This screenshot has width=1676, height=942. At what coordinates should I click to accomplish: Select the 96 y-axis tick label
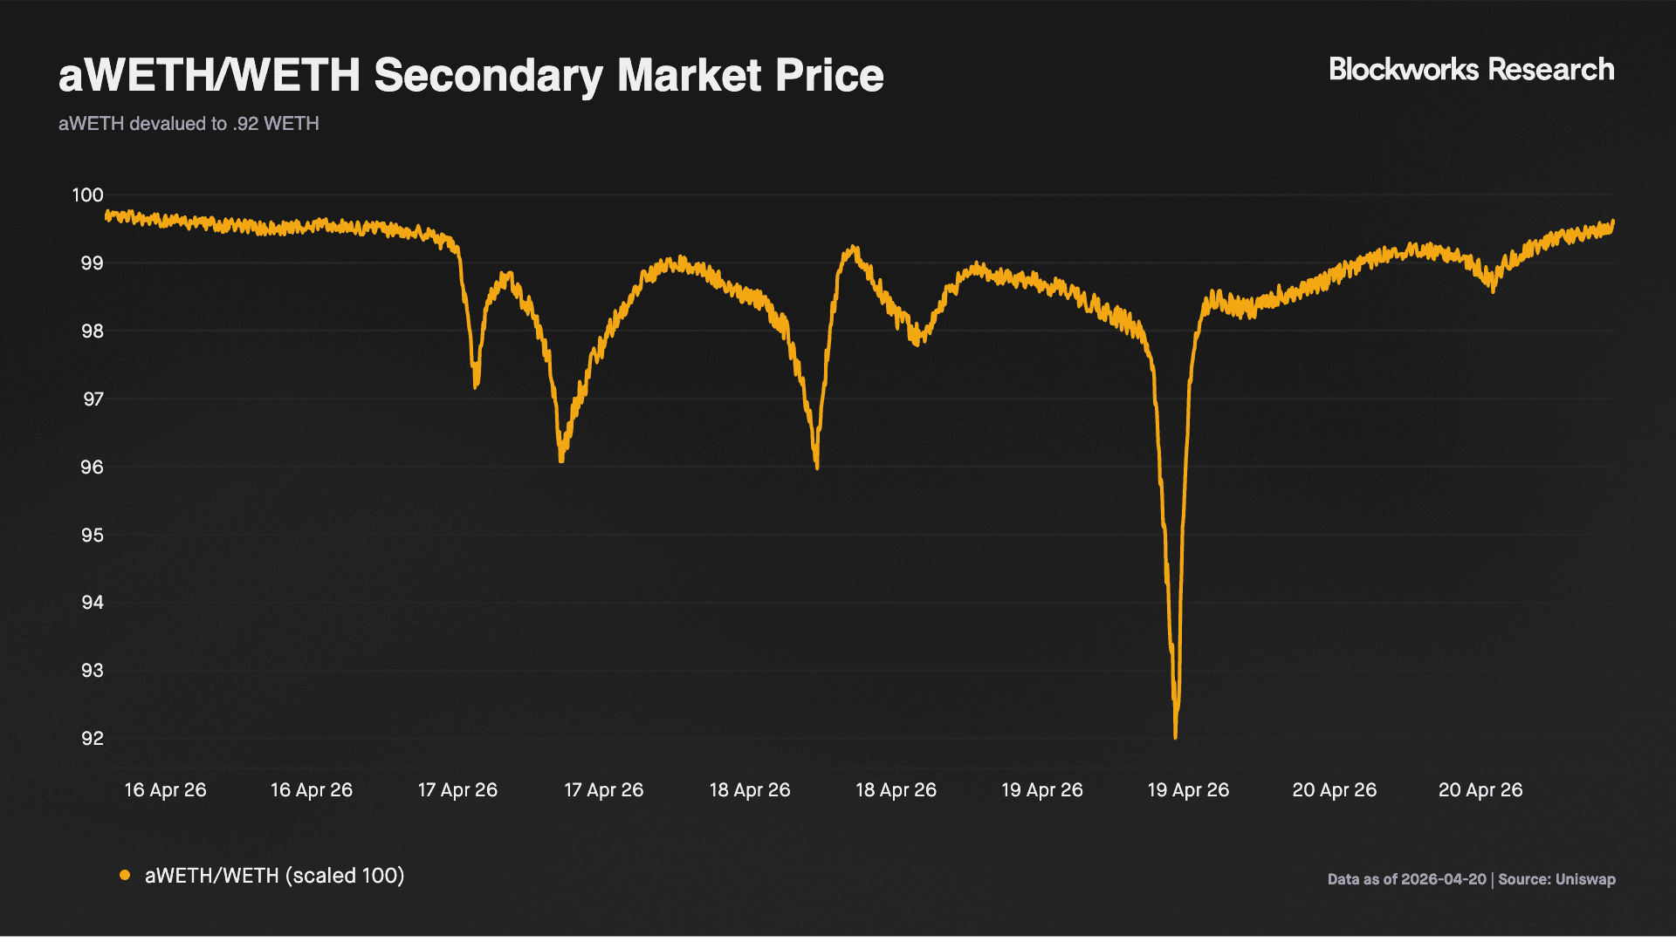point(92,468)
